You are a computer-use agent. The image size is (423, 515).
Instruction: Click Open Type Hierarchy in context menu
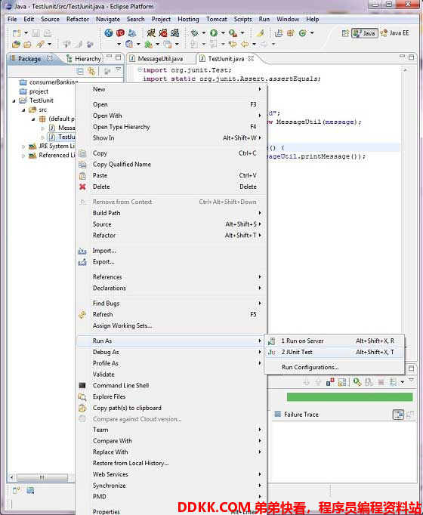(x=121, y=127)
